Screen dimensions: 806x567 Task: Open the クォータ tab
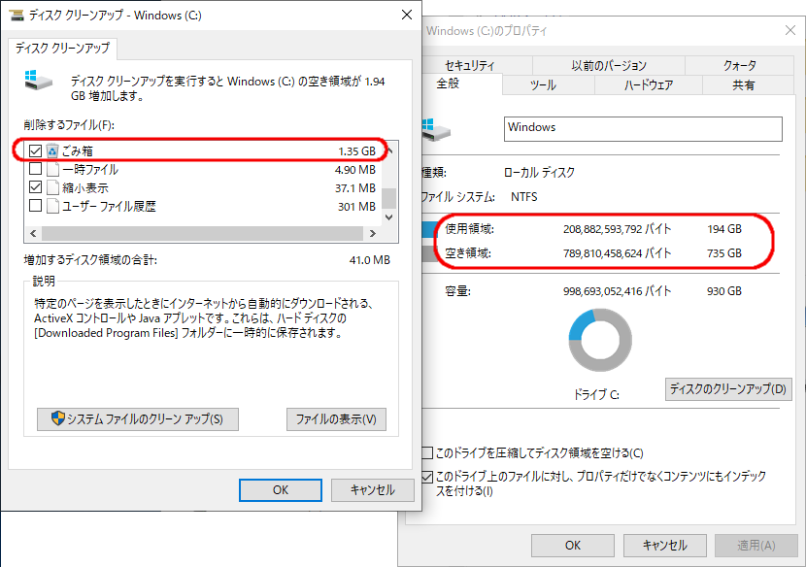(x=740, y=65)
